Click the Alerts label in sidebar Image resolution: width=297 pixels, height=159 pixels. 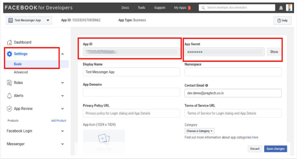click(x=18, y=95)
